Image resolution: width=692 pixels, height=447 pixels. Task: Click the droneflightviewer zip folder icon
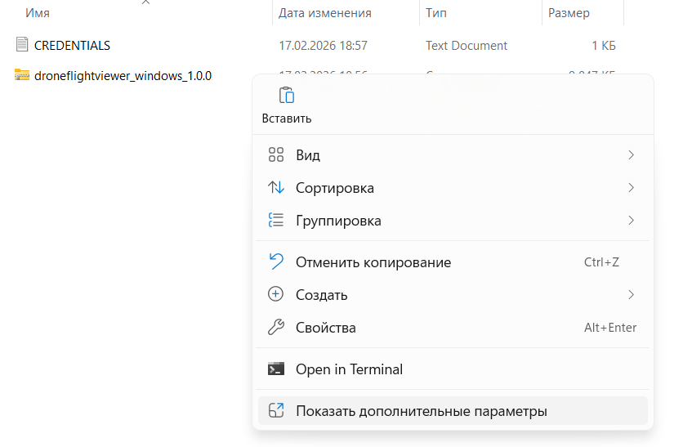pyautogui.click(x=22, y=75)
